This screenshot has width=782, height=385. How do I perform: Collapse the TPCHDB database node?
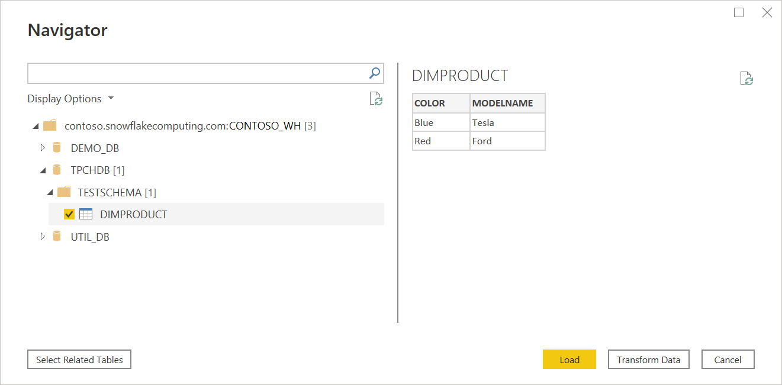(x=42, y=170)
